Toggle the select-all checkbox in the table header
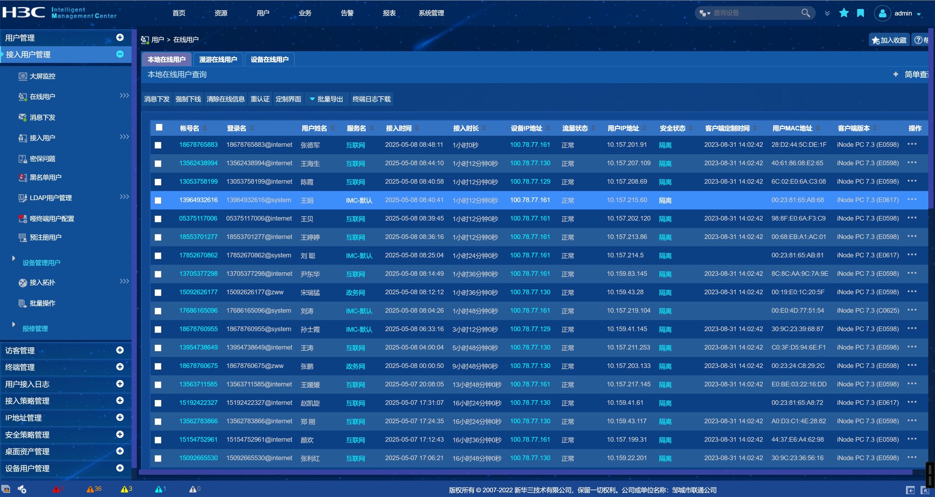The image size is (935, 497). coord(159,128)
